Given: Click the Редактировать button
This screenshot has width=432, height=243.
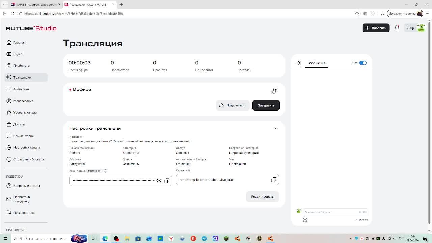Looking at the screenshot, I should click(x=262, y=197).
